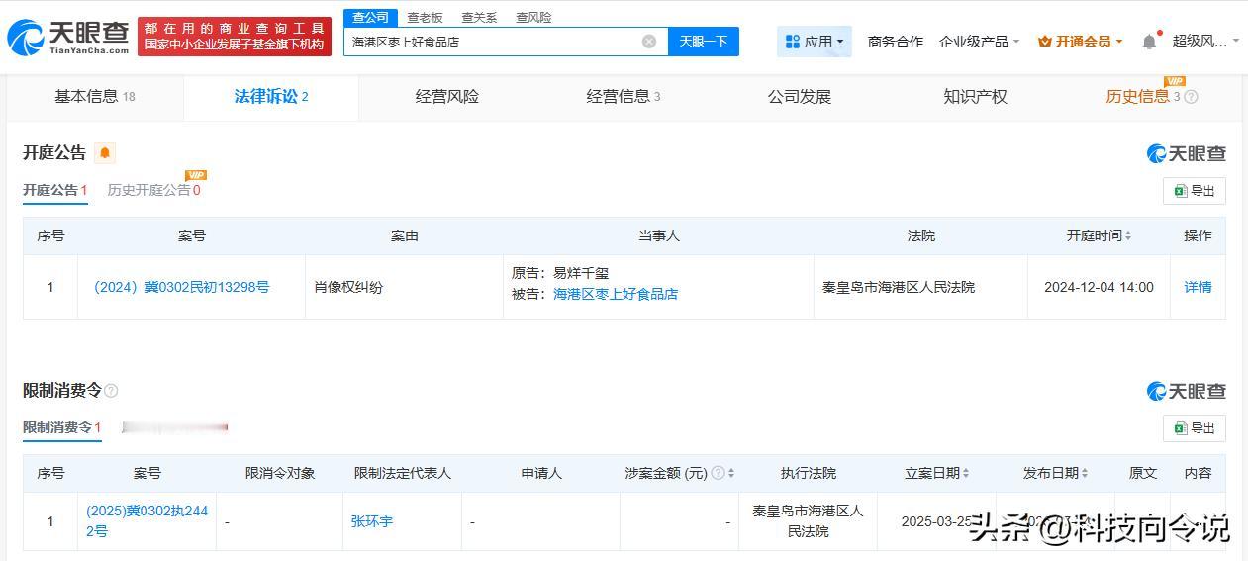Open the 商务合作 link
This screenshot has width=1248, height=561.
[895, 42]
